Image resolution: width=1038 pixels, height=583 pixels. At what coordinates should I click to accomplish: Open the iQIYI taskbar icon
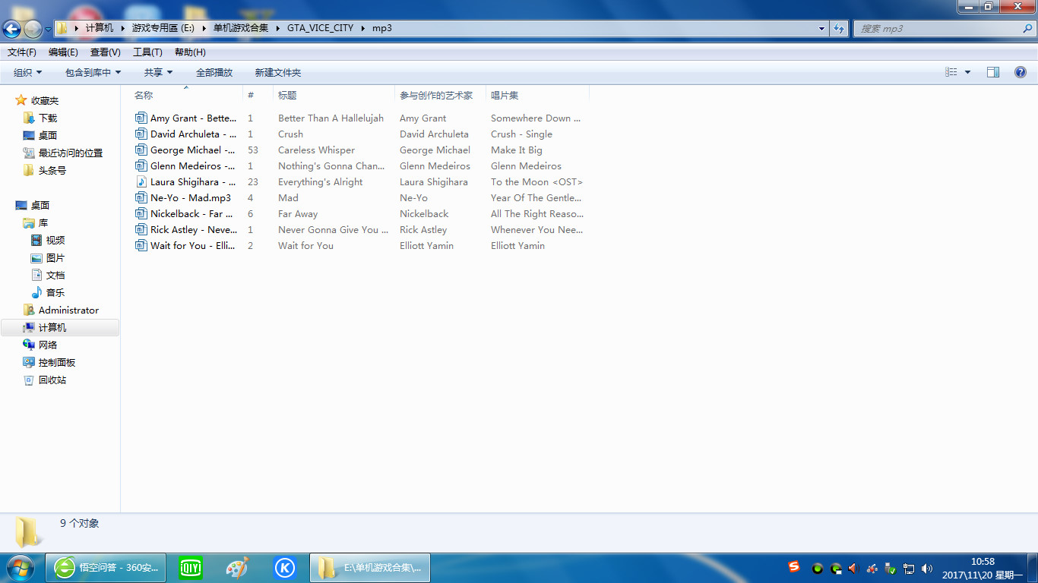click(191, 568)
